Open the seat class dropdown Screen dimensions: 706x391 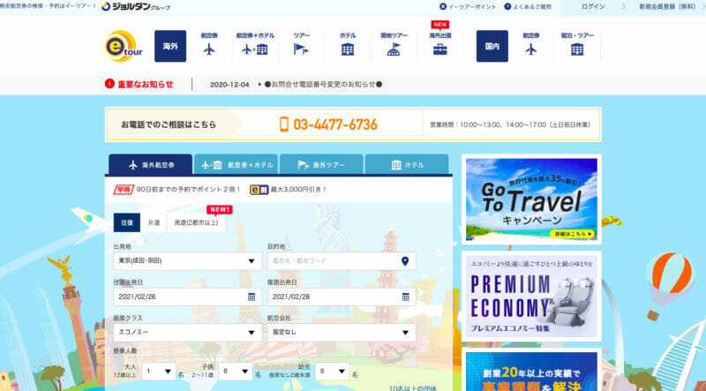(x=187, y=333)
